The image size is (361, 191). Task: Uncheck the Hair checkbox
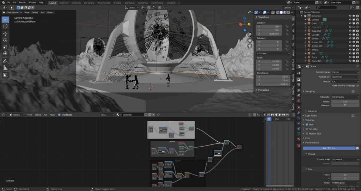tap(307, 124)
